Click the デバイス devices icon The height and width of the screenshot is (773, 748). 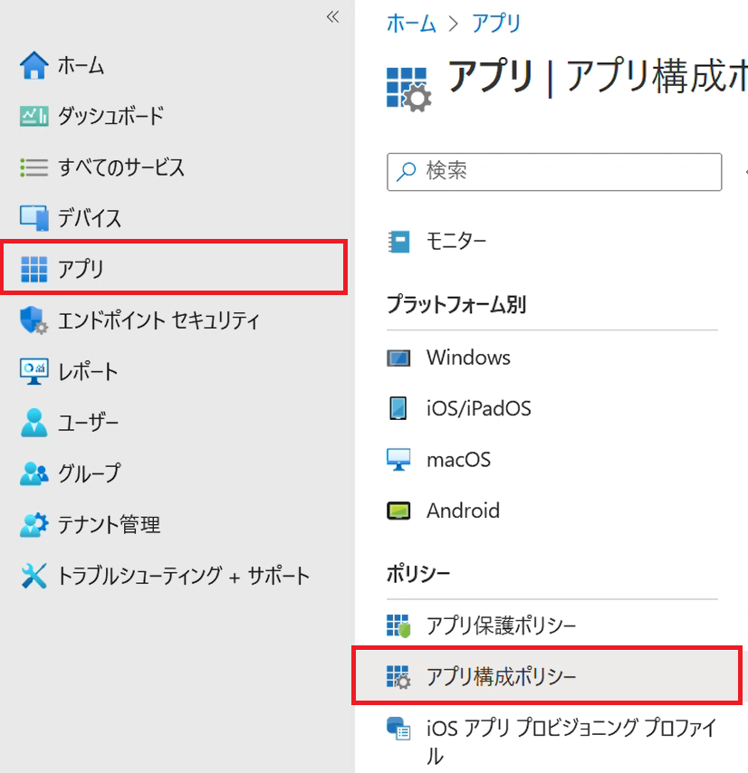coord(34,218)
